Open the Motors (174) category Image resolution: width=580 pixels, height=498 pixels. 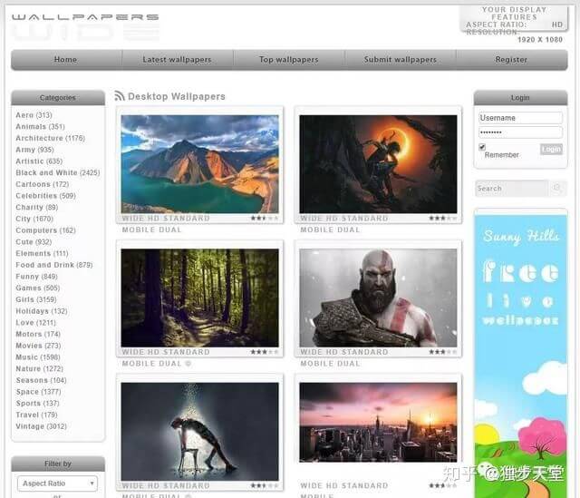tap(38, 334)
